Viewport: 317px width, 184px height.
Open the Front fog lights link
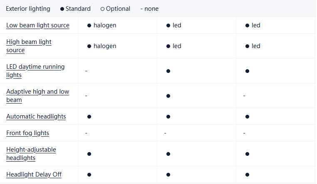[27, 133]
